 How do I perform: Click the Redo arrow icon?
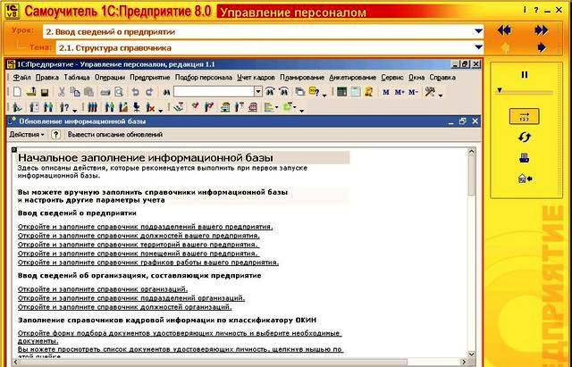[x=149, y=92]
